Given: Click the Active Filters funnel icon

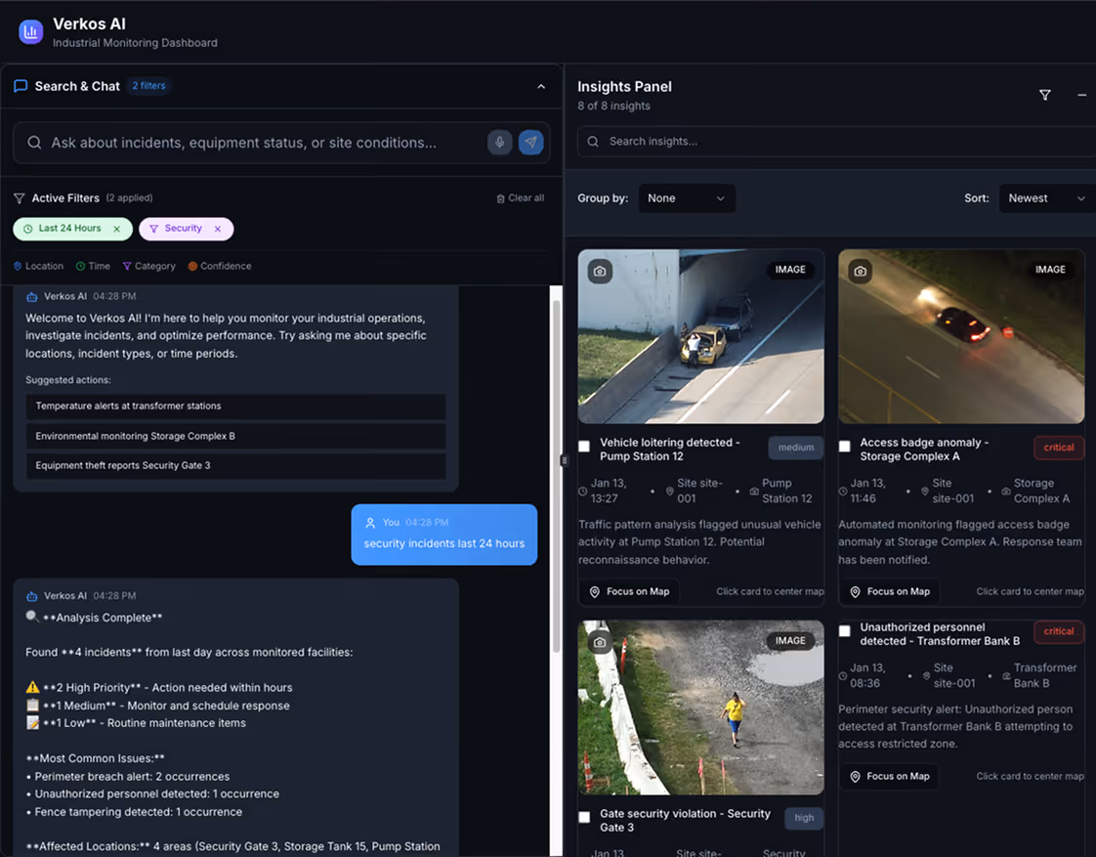Looking at the screenshot, I should tap(20, 198).
